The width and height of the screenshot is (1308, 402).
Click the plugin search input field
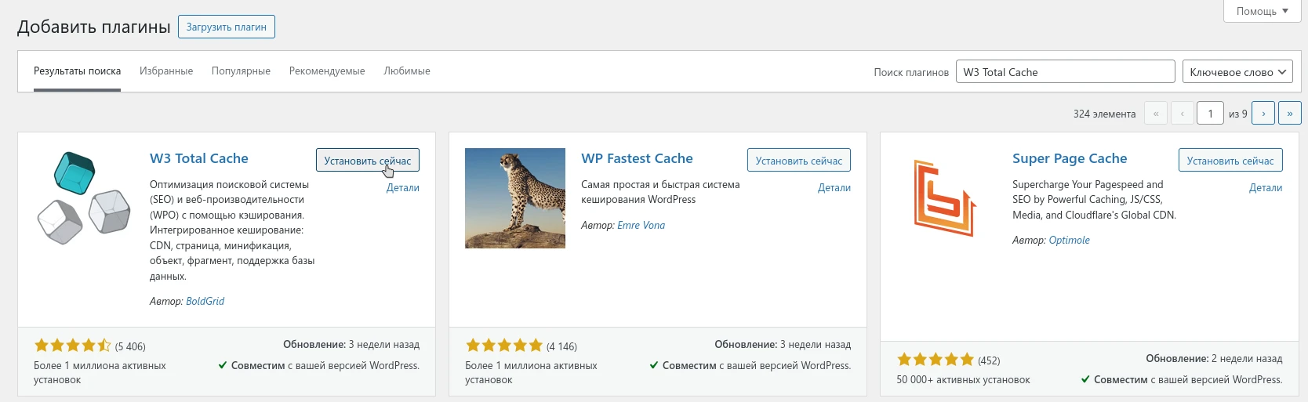(x=1065, y=72)
